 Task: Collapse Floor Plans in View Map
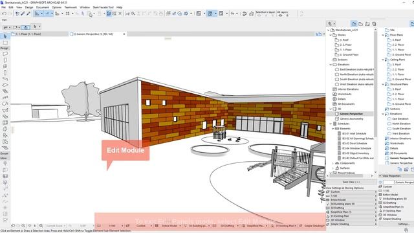pyautogui.click(x=383, y=35)
